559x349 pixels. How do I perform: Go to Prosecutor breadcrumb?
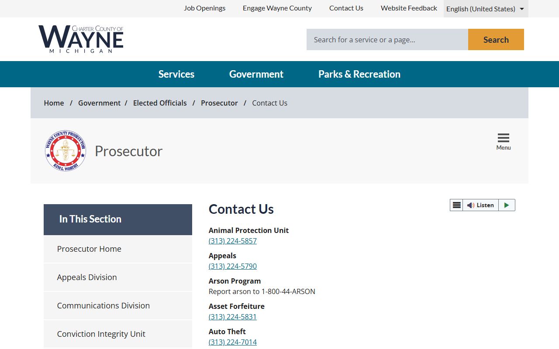(x=219, y=103)
